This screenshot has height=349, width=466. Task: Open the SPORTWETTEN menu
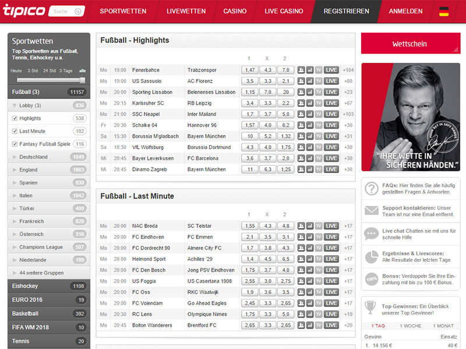coord(123,11)
